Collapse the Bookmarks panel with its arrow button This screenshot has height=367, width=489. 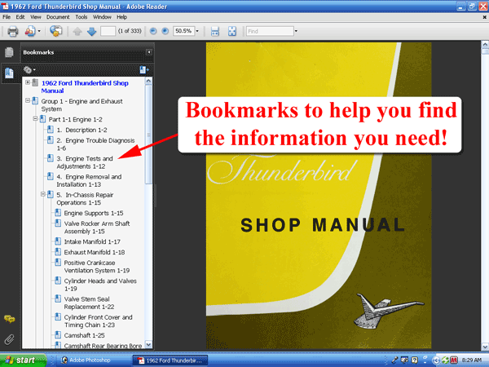(149, 52)
